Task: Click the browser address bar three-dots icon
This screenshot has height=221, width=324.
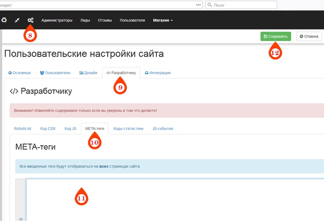Action: click(198, 5)
